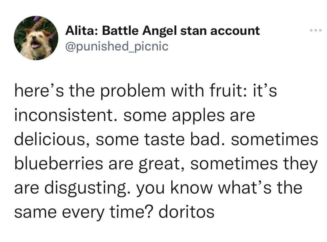The image size is (327, 242).
Task: Open the three-dot more options menu
Action: click(316, 31)
